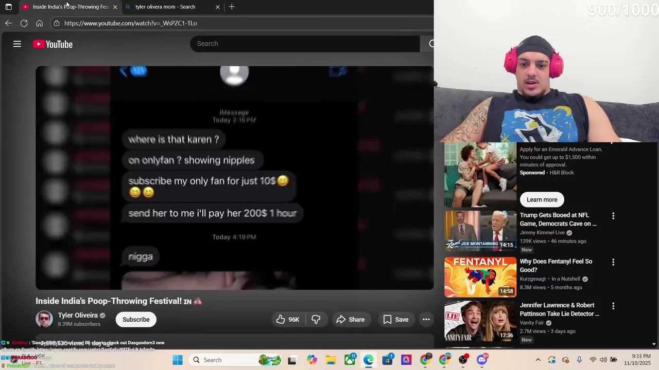Click the YouTube search box
The width and height of the screenshot is (659, 370).
point(305,44)
